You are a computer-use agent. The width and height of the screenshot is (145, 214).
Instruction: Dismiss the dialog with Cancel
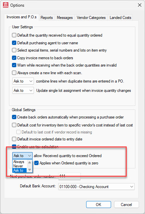[126, 204]
